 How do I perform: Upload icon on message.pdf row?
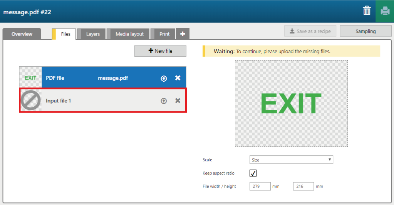click(x=164, y=78)
